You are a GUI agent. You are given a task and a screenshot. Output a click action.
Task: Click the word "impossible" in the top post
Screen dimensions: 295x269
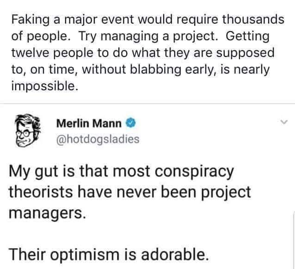click(x=42, y=86)
